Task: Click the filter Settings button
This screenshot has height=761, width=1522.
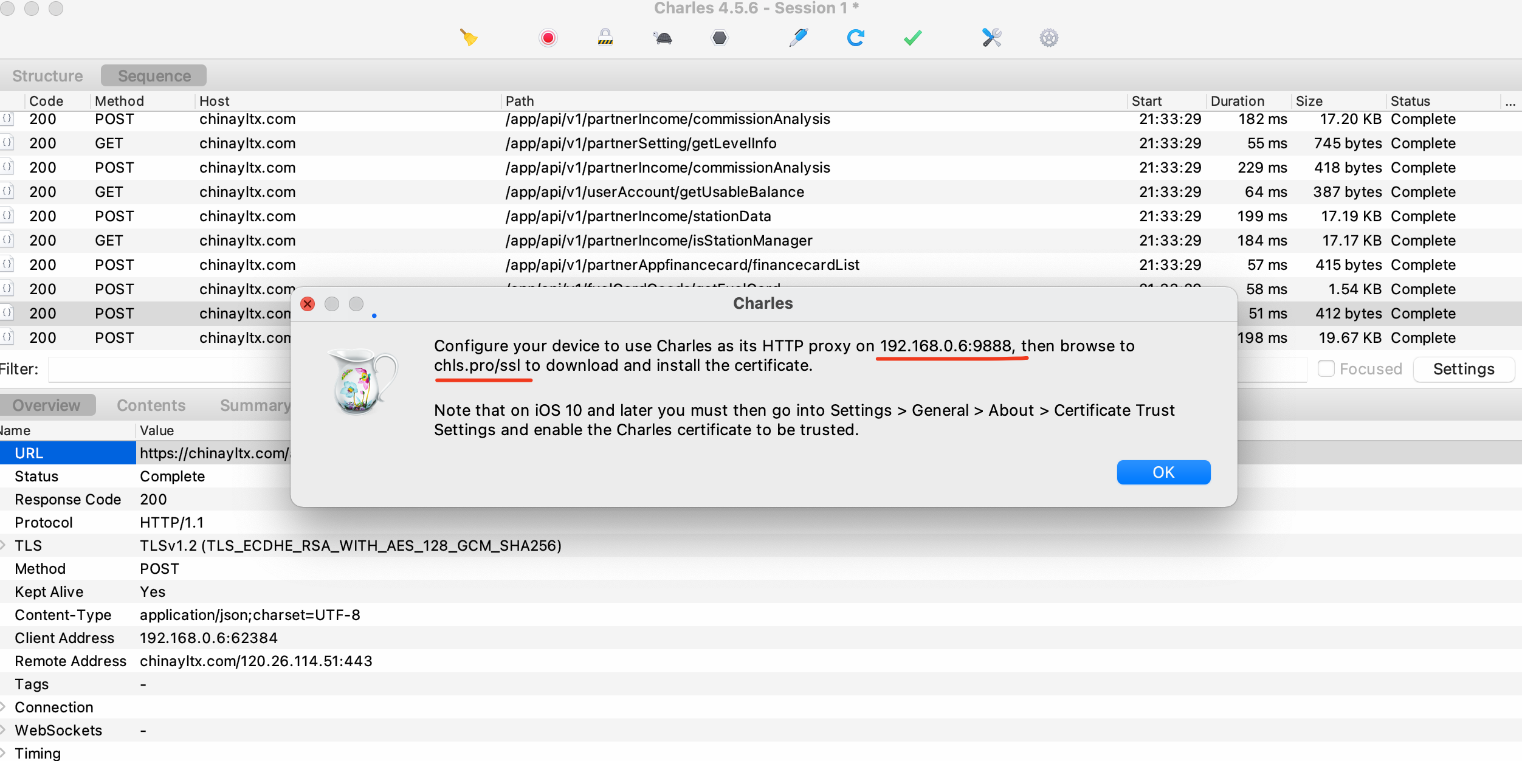Action: click(1463, 369)
